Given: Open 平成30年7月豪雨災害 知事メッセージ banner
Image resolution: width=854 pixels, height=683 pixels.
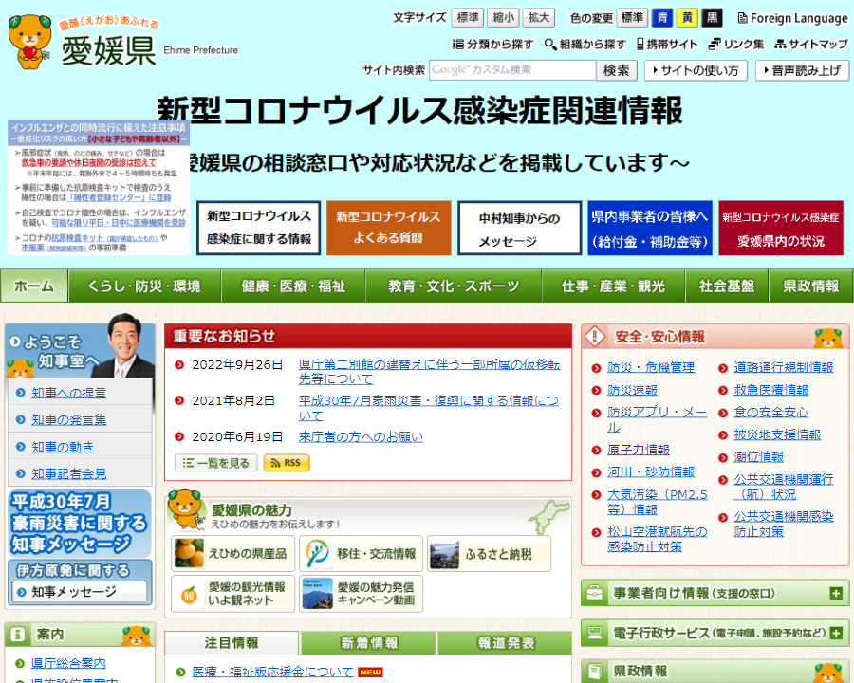Looking at the screenshot, I should [x=80, y=523].
